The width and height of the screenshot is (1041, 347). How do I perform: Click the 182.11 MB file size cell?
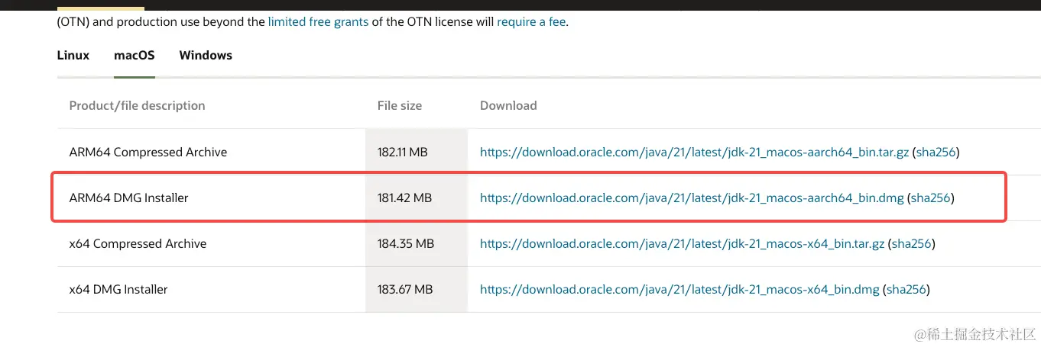403,152
